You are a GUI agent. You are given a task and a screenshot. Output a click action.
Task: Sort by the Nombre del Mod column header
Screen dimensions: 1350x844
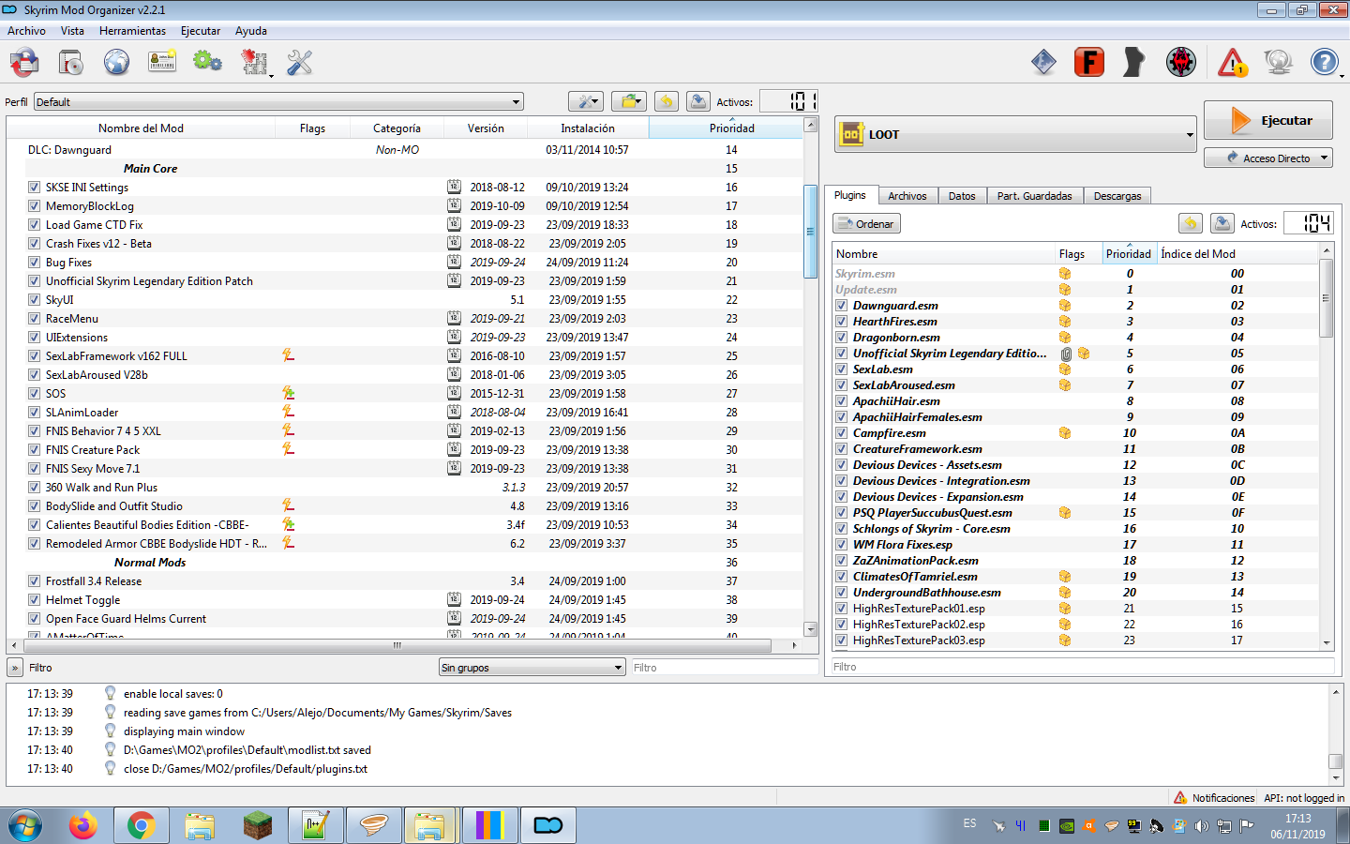click(x=141, y=128)
